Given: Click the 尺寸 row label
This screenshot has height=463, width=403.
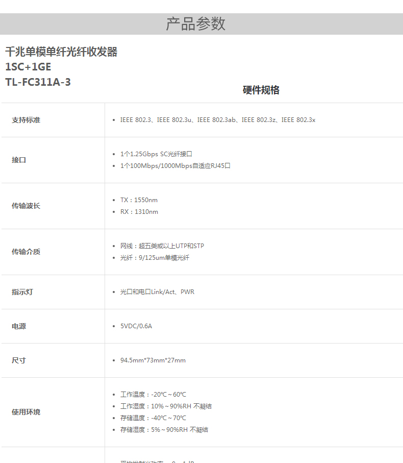Looking at the screenshot, I should (x=19, y=360).
